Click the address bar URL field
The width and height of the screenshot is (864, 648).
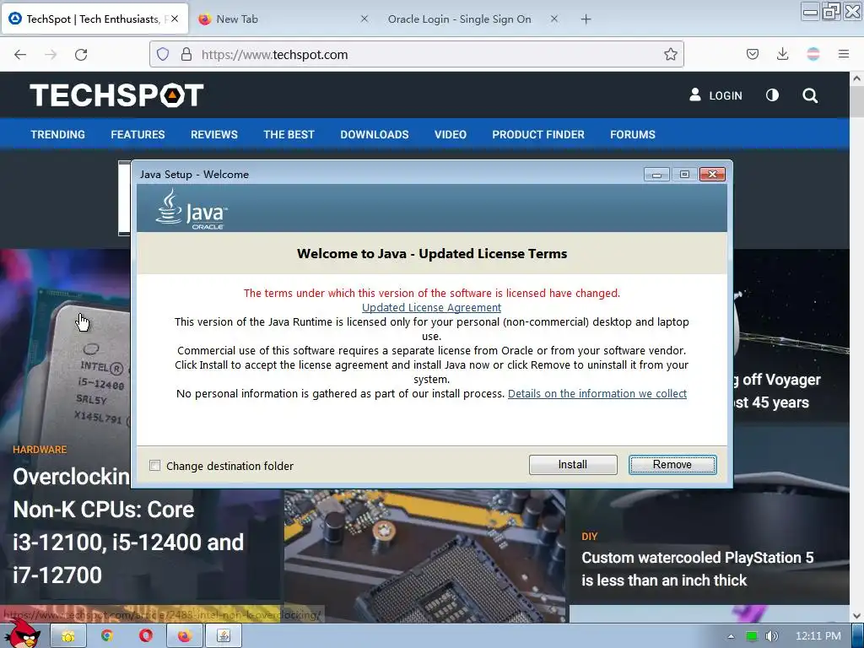pos(416,55)
